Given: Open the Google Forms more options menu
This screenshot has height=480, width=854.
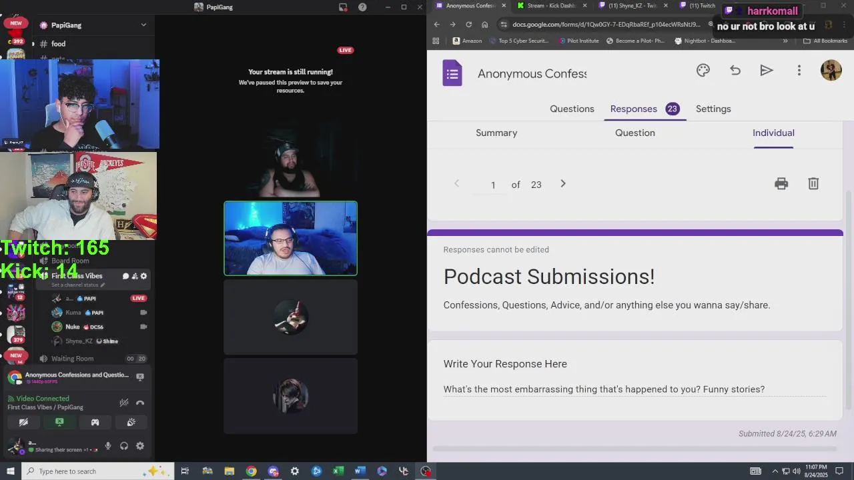Looking at the screenshot, I should (799, 71).
